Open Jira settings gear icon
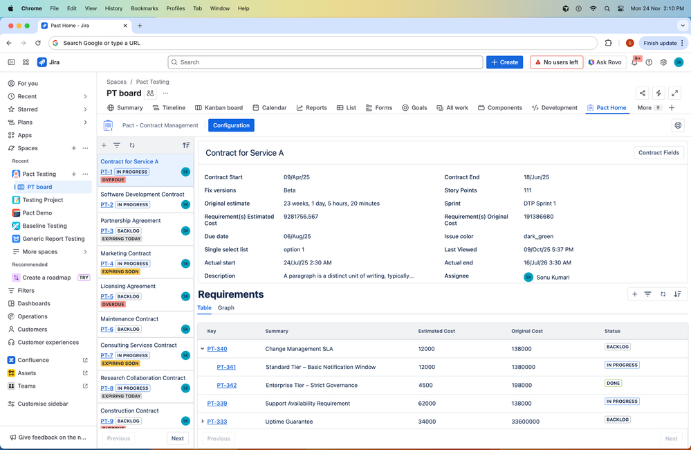The height and width of the screenshot is (450, 691). 663,62
